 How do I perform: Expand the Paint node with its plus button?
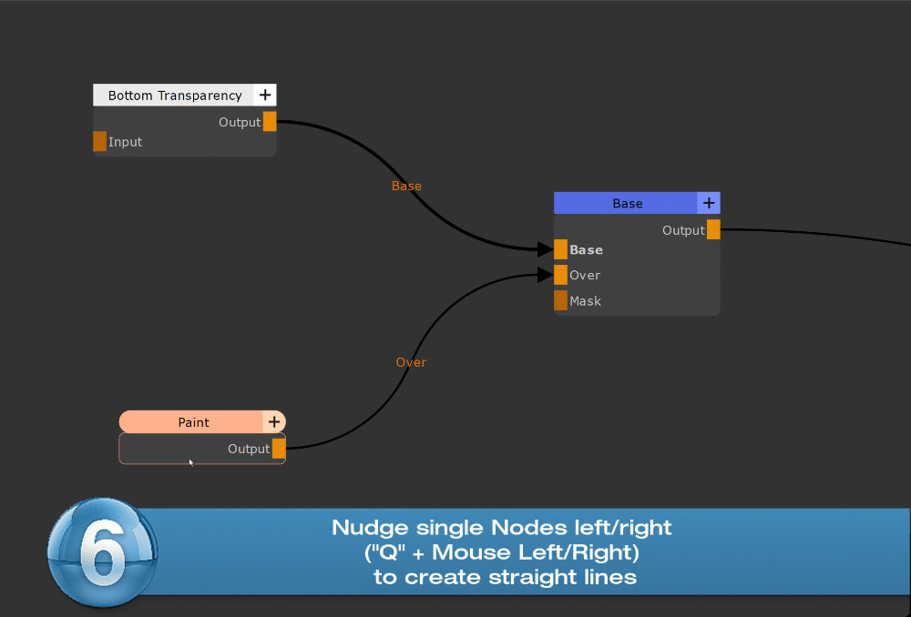(273, 422)
